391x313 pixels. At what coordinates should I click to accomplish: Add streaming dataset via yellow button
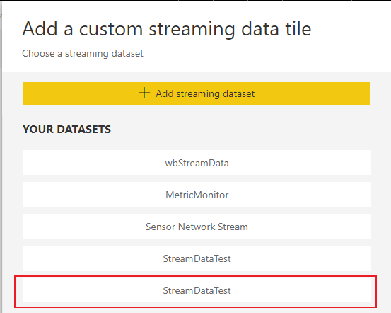[197, 93]
